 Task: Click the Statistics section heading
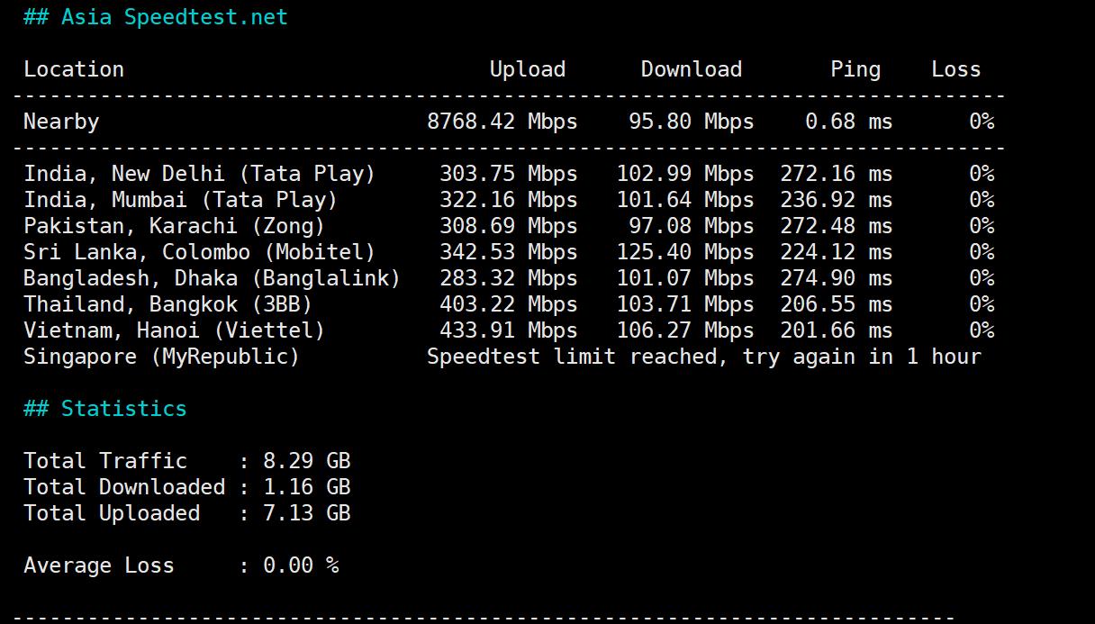coord(104,409)
